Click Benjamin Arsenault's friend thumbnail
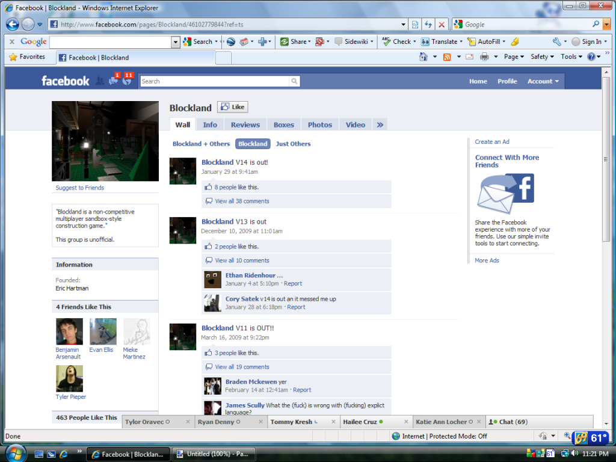 (70, 331)
